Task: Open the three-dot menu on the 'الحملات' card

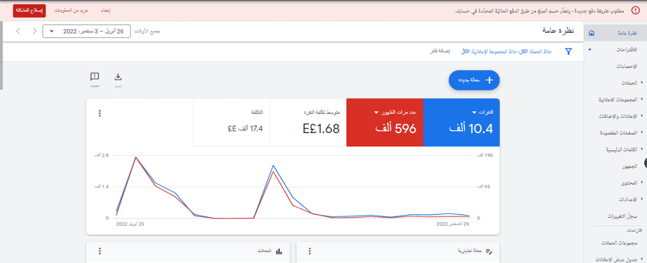Action: (x=99, y=251)
